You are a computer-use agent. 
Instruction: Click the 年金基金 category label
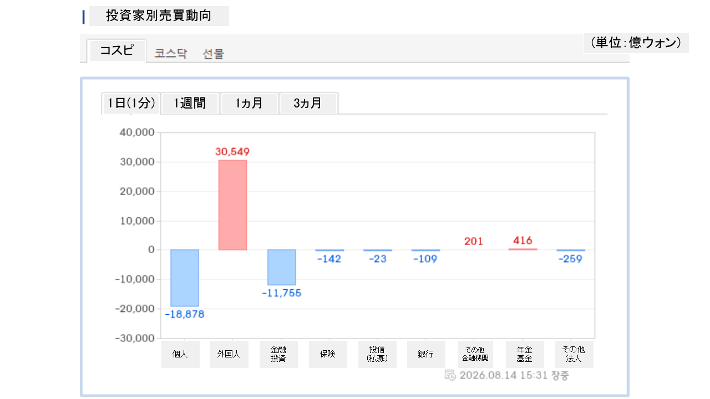click(x=525, y=354)
